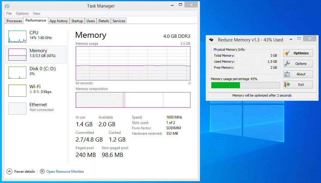Click the Available value '2.0 GB'
Image resolution: width=321 pixels, height=183 pixels.
[107, 124]
